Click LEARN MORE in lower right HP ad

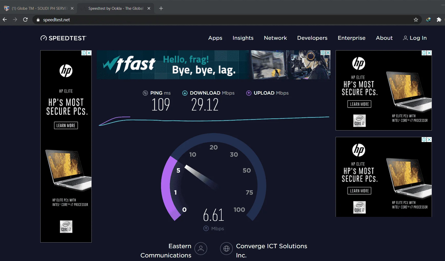(359, 191)
